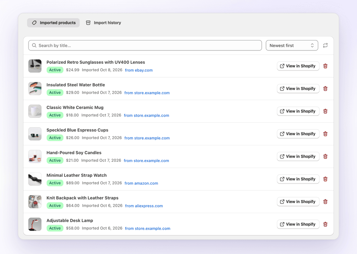
Task: Open the 'from aliexpress.com' source link
Action: tap(144, 206)
